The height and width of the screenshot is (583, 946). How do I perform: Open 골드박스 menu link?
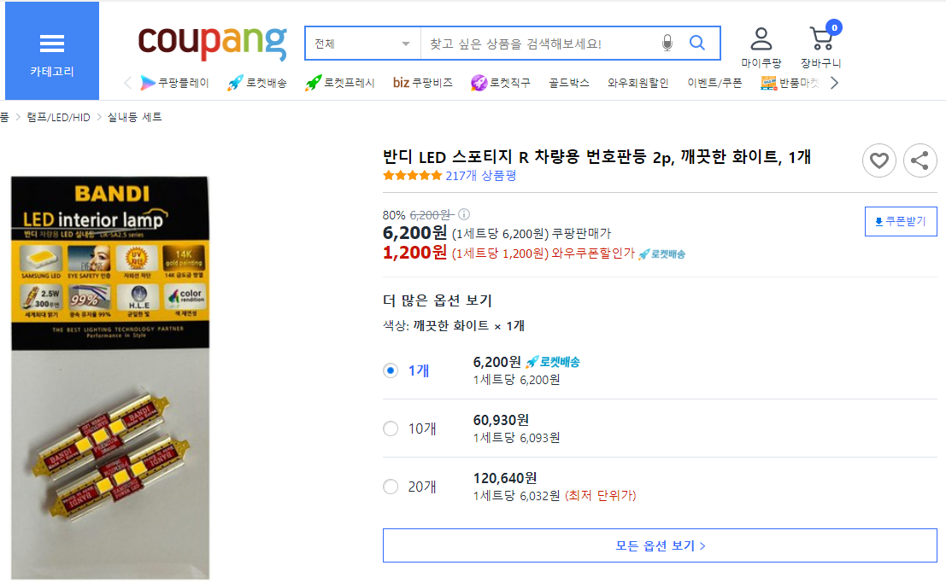pyautogui.click(x=569, y=83)
